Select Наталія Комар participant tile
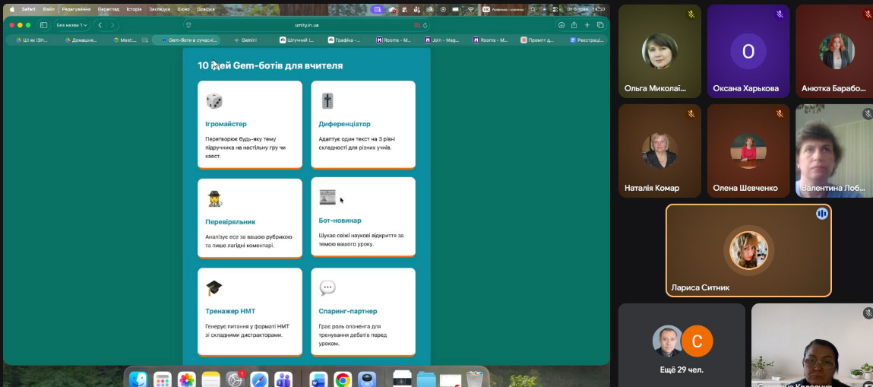The width and height of the screenshot is (873, 387). click(x=659, y=151)
